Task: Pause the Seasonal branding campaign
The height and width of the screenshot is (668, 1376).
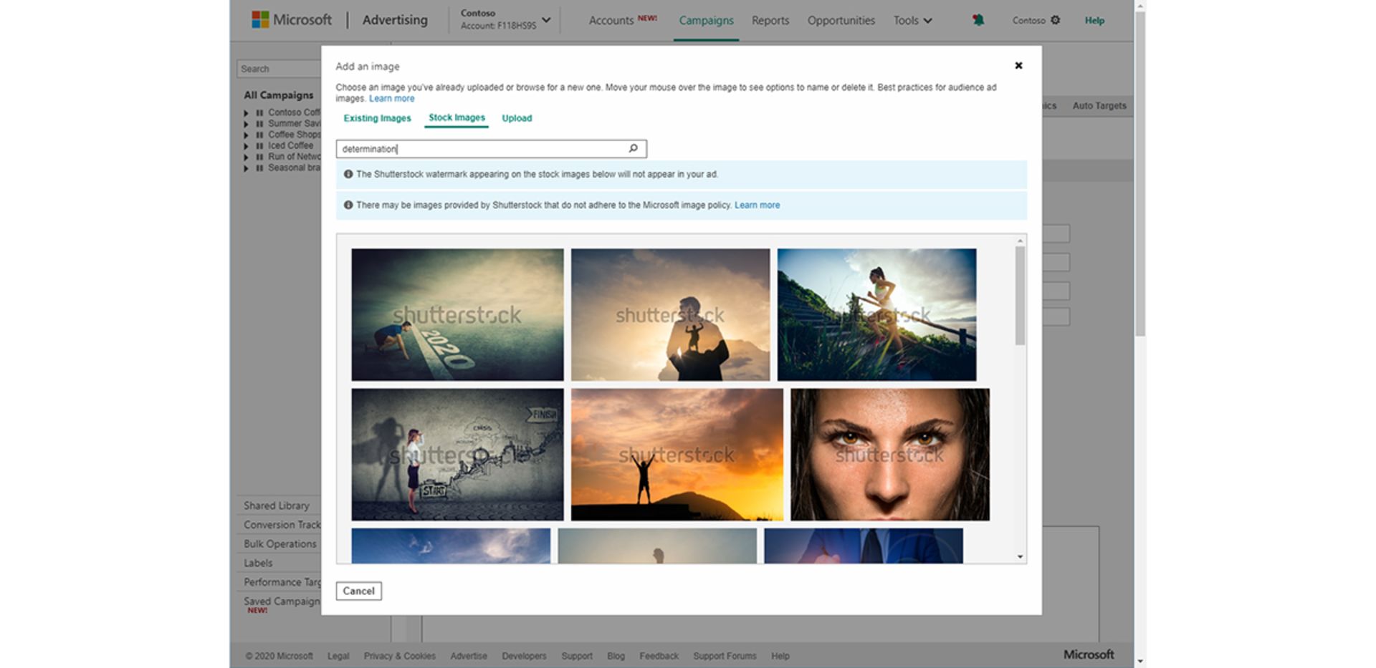Action: point(259,168)
